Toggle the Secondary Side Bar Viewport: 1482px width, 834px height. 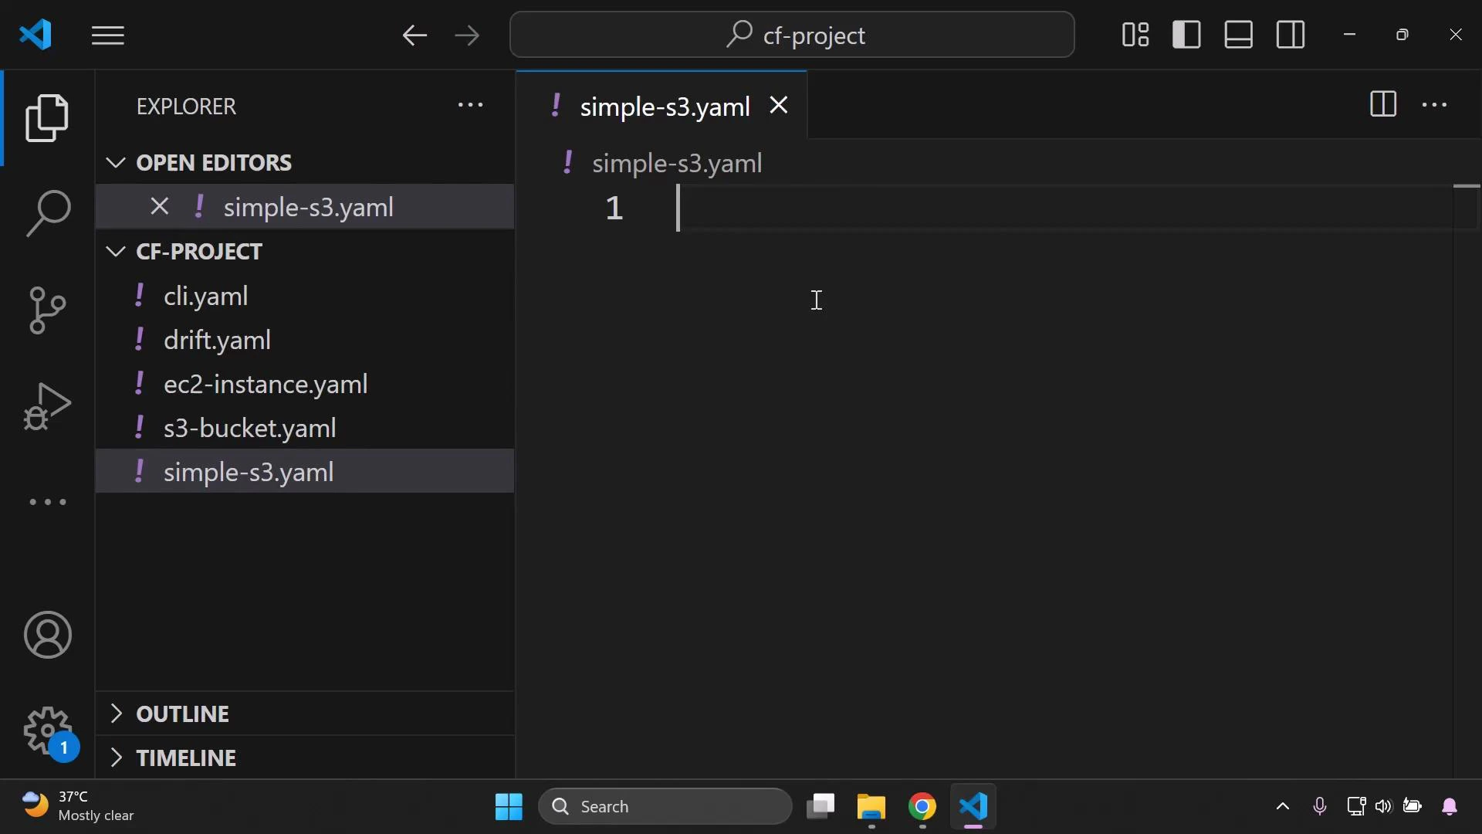coord(1291,35)
